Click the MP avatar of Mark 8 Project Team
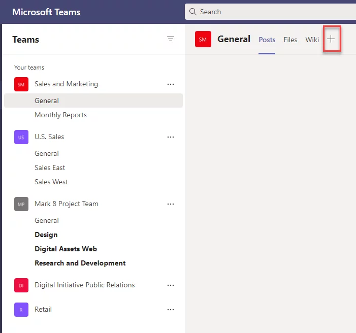Image resolution: width=356 pixels, height=333 pixels. (x=21, y=204)
